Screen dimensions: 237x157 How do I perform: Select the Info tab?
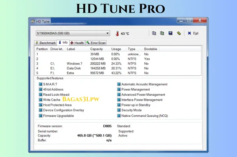pos(63,43)
